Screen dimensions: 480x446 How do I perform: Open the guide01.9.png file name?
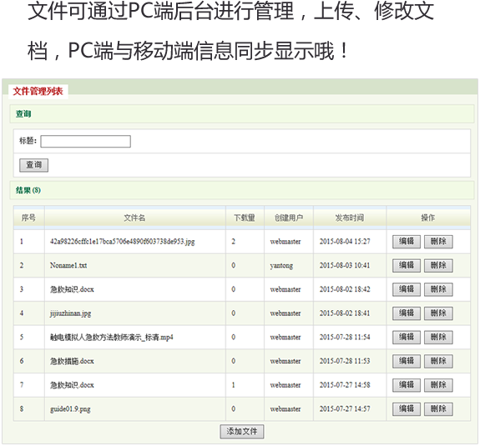[x=70, y=409]
